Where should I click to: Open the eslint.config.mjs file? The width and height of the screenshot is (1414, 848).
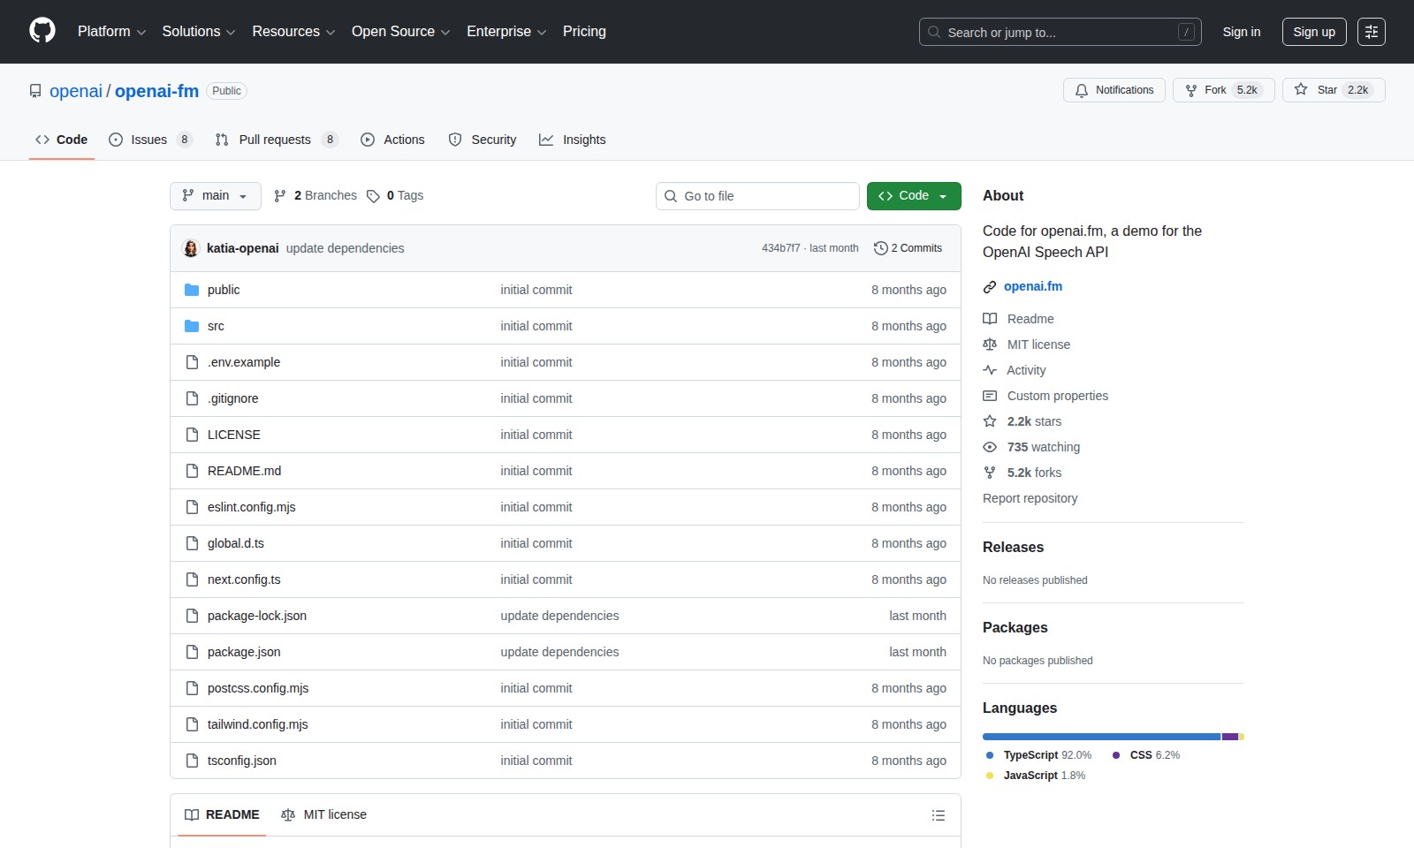252,507
